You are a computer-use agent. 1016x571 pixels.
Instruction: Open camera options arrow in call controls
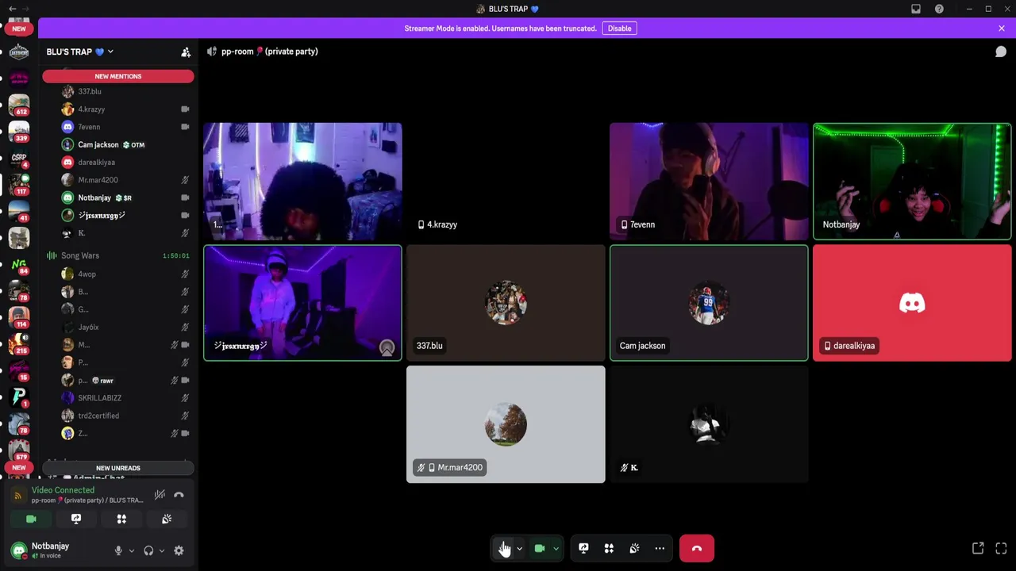[556, 548]
